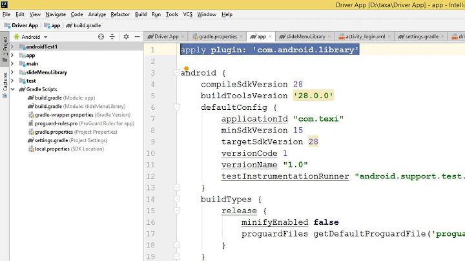Collapse the defaultConfig block fold marker

tap(177, 107)
